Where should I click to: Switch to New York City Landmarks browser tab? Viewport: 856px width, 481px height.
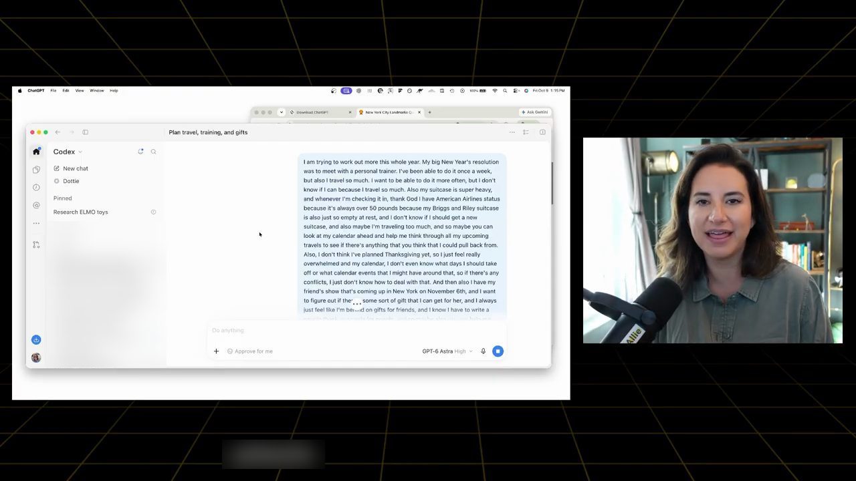click(x=390, y=112)
